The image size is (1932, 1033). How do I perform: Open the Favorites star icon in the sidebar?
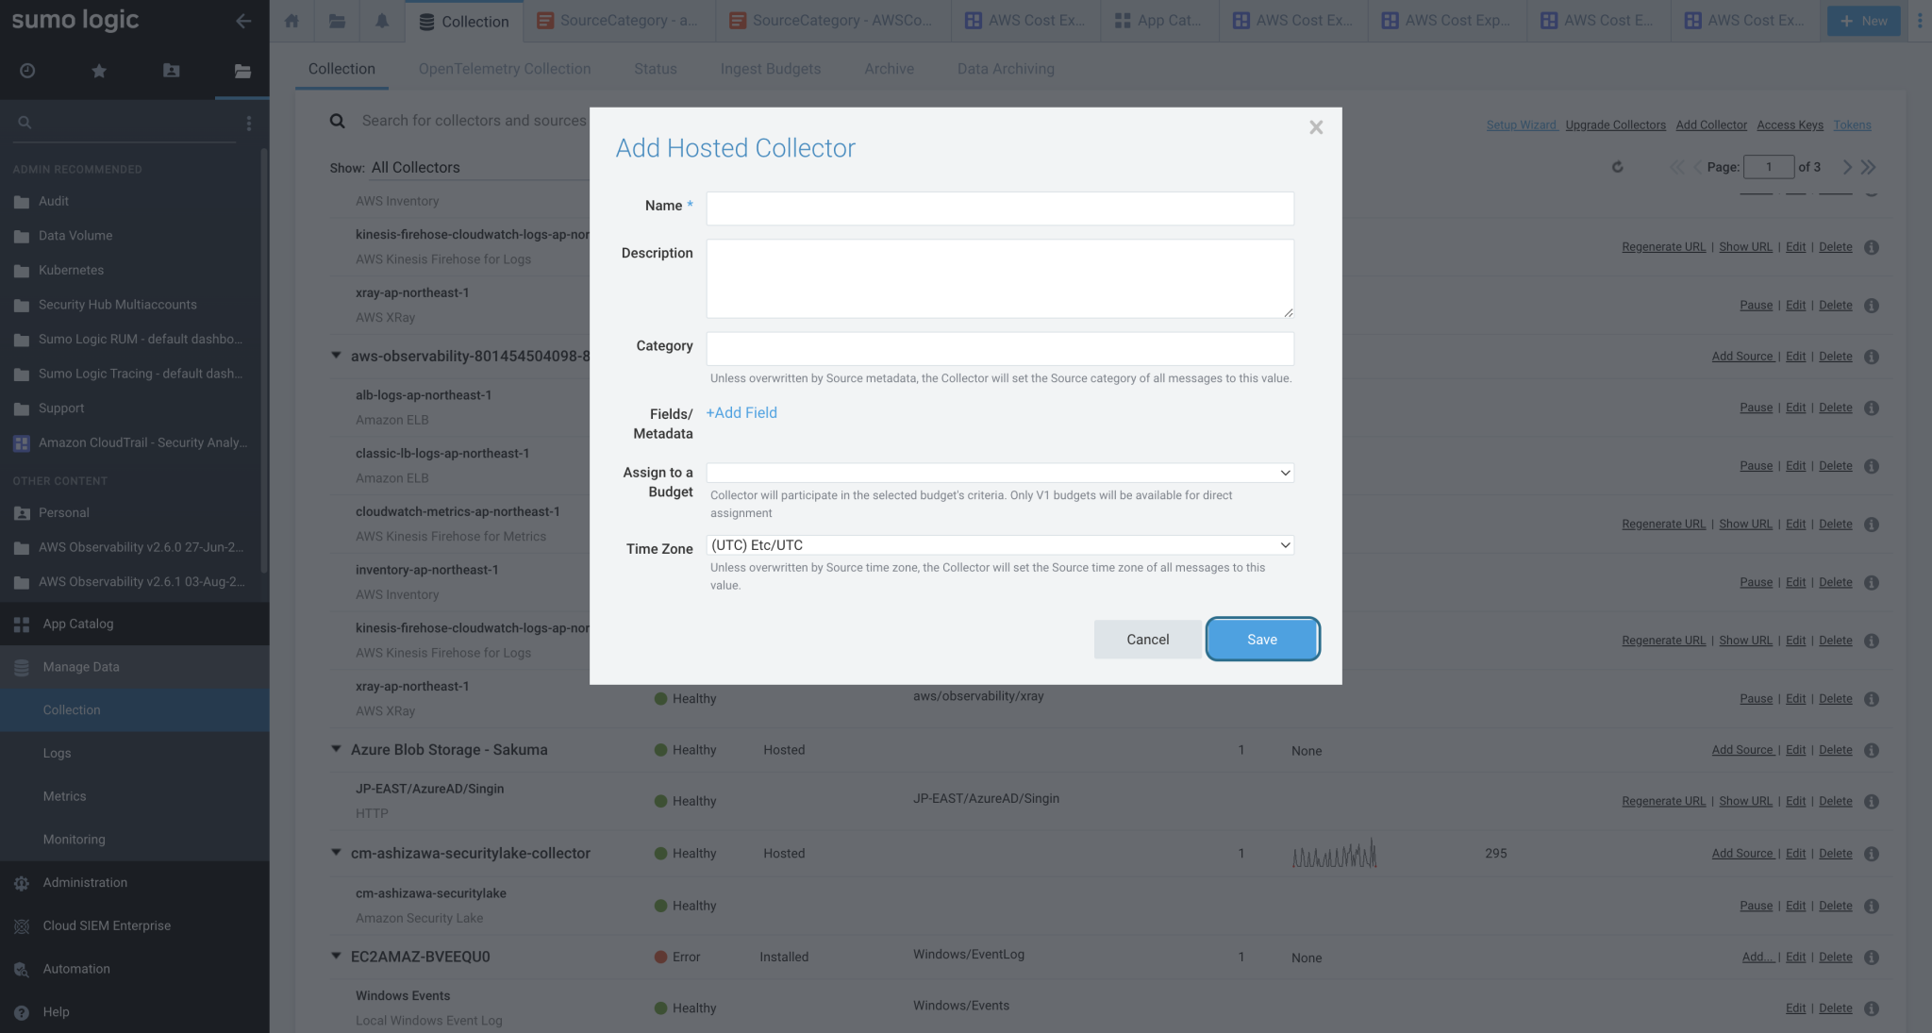click(x=98, y=70)
